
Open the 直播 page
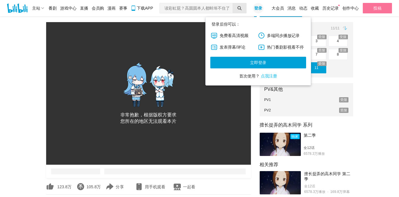(84, 8)
